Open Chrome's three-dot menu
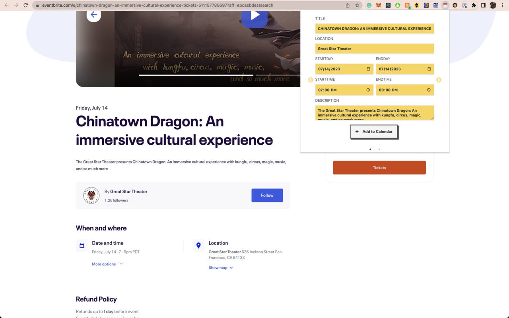This screenshot has height=318, width=509. coord(503,5)
